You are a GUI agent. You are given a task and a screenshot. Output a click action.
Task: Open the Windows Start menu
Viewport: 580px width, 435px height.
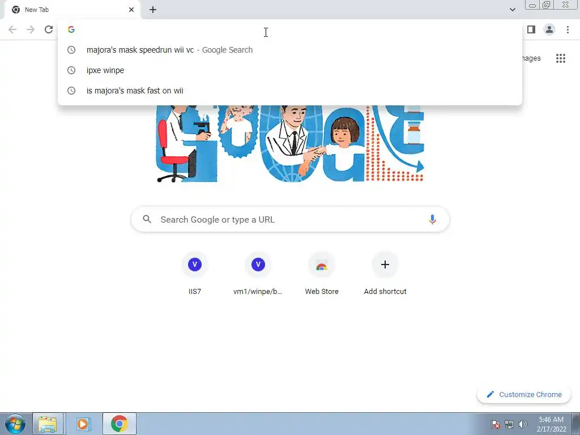point(15,424)
